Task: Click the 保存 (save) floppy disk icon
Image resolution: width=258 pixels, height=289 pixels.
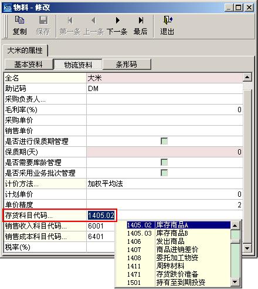Action: 43,20
